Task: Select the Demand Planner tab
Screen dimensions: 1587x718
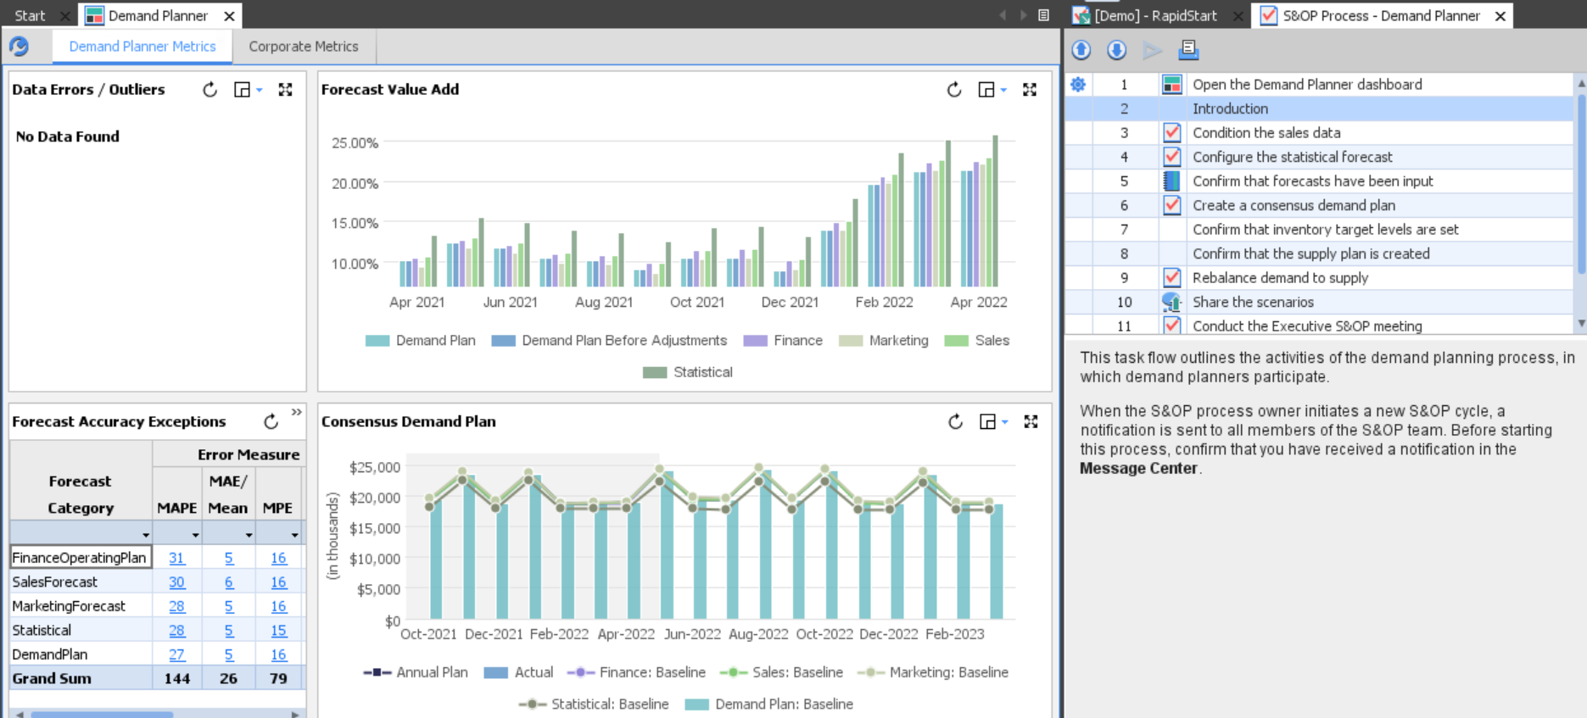Action: click(x=158, y=15)
